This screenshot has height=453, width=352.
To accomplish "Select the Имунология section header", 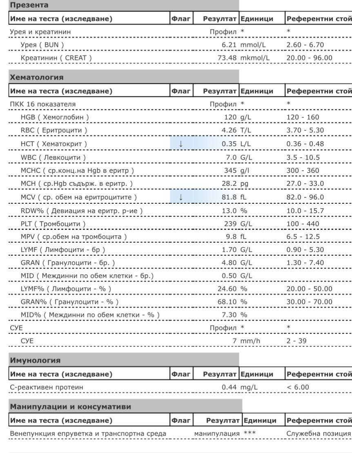I will (36, 361).
